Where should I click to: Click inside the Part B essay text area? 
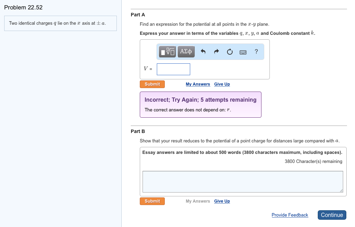[x=242, y=181]
